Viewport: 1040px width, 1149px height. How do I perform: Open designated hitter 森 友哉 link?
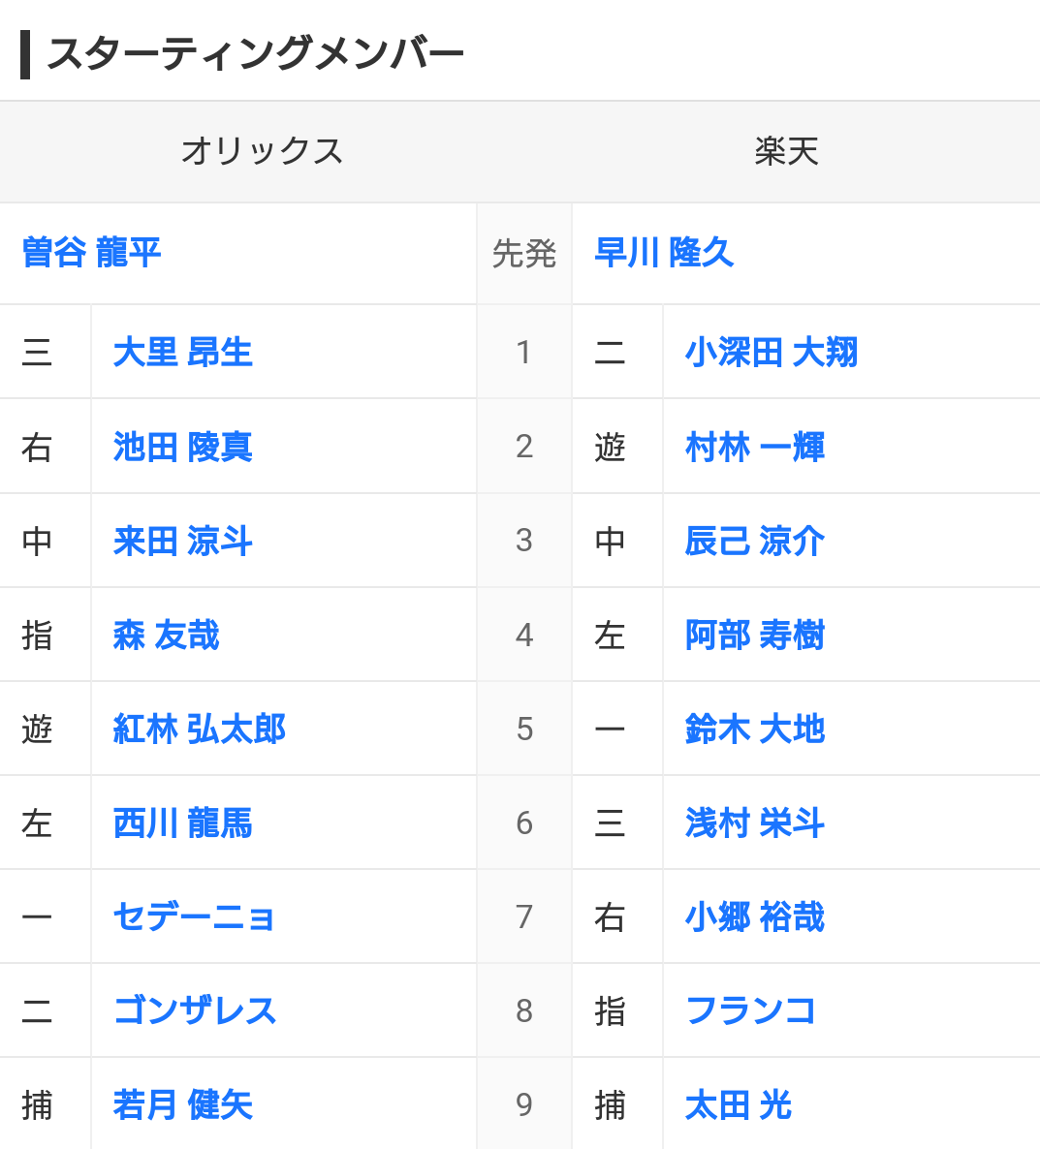(x=166, y=635)
